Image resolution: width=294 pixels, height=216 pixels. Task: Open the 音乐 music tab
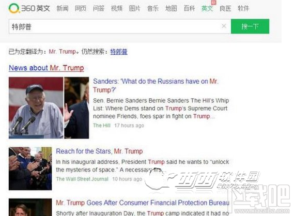[x=153, y=8]
